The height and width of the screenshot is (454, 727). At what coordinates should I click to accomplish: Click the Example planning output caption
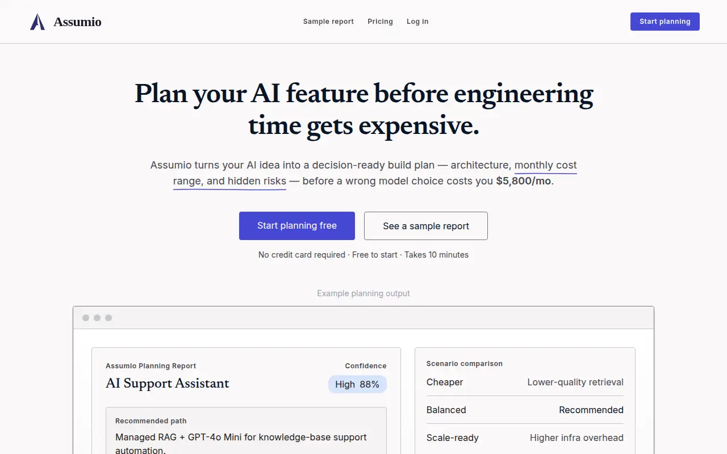coord(363,293)
